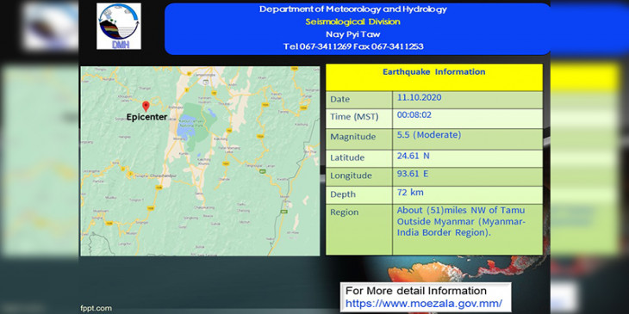Click the DMH logo image
629x314 pixels.
click(x=119, y=27)
